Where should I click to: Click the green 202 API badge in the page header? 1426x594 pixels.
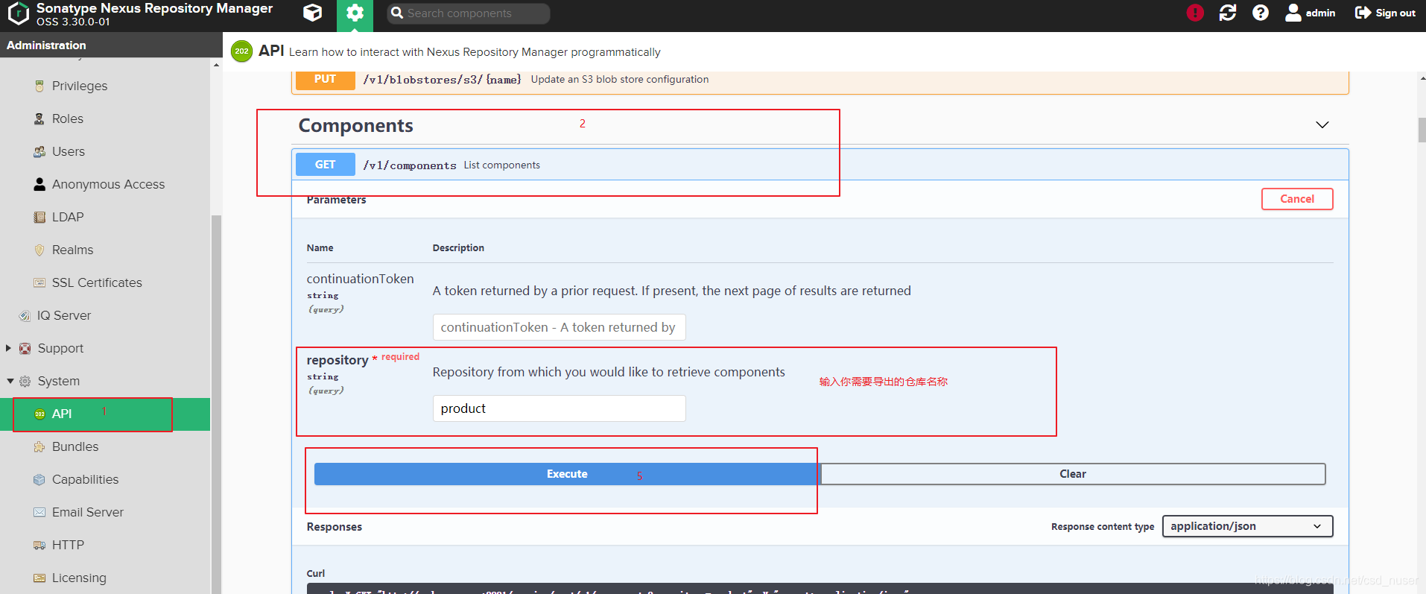pos(241,51)
